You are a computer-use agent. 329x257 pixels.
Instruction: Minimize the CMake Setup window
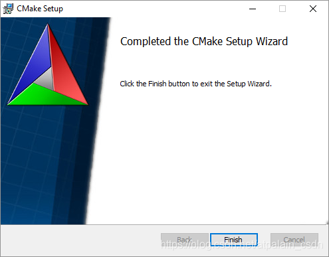point(253,9)
